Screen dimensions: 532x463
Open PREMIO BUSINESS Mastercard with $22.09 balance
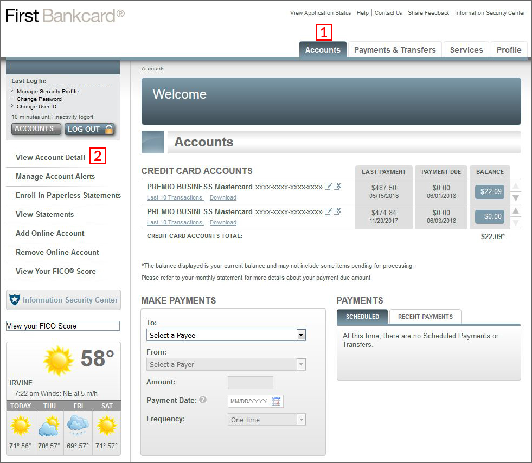[200, 187]
